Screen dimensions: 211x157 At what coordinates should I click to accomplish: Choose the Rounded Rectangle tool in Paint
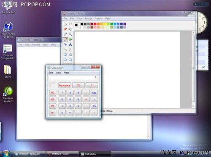click(70, 60)
